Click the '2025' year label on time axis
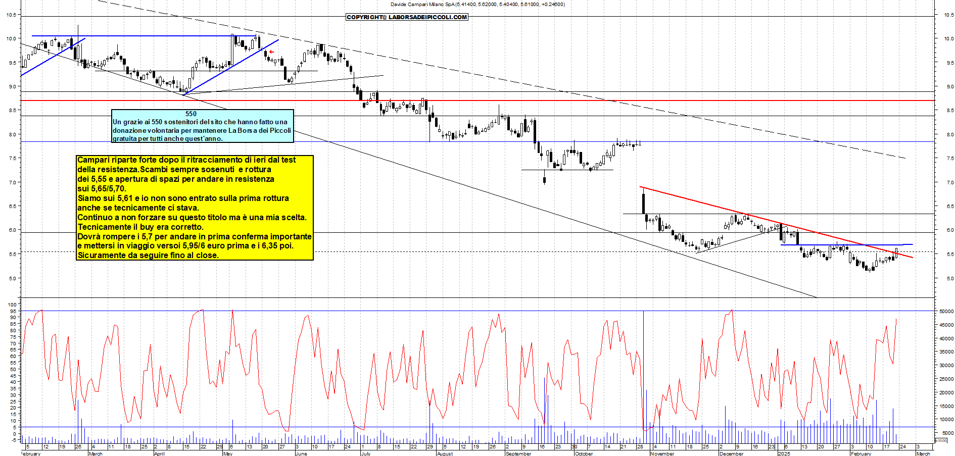Viewport: 955px width, 456px height. click(x=784, y=453)
